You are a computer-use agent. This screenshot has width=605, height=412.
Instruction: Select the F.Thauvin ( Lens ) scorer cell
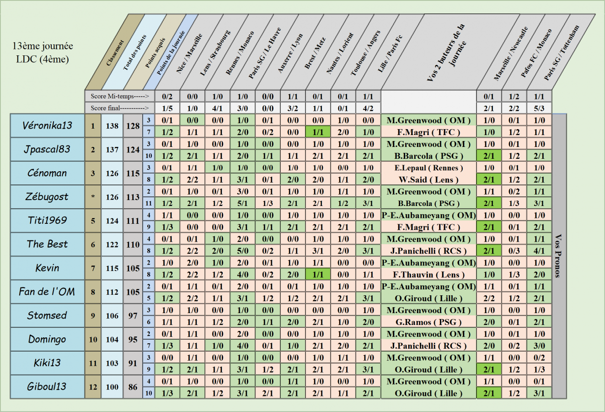click(428, 275)
